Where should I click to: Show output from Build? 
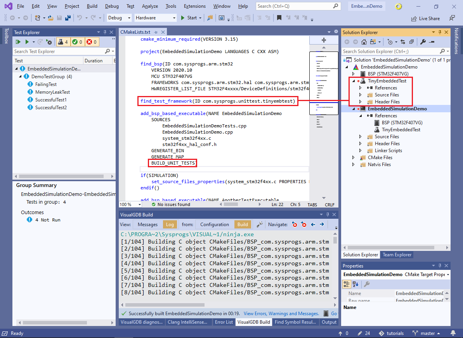tap(243, 225)
